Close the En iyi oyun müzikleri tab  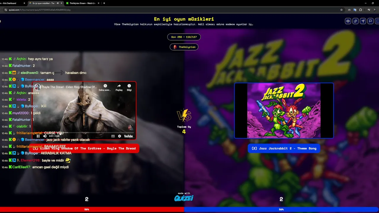point(62,3)
